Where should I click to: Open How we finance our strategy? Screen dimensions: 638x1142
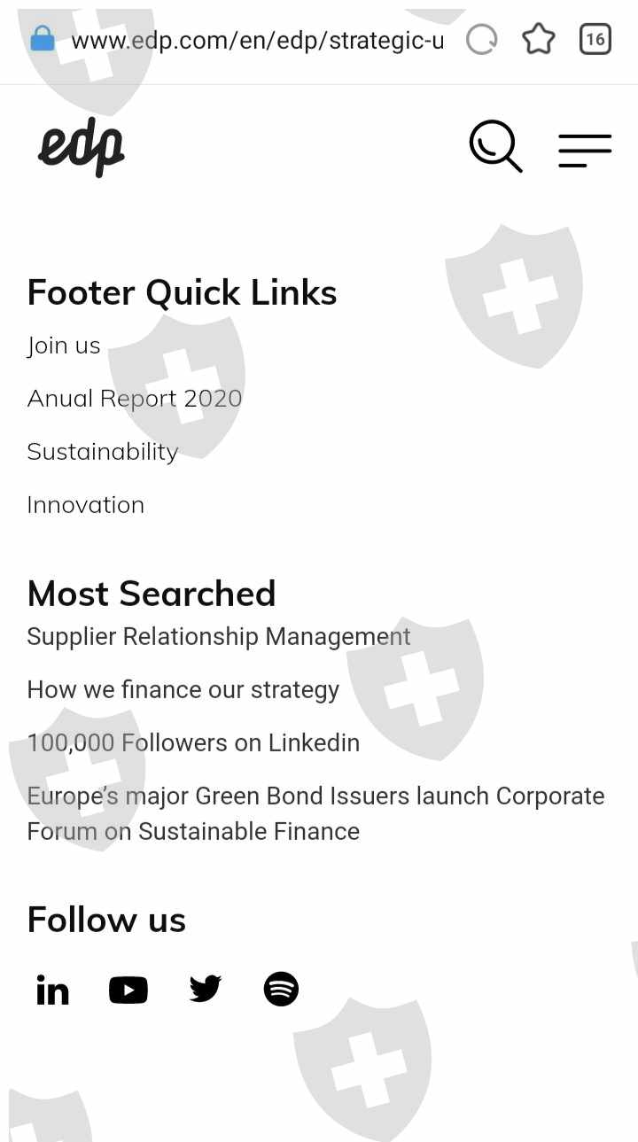(x=183, y=689)
